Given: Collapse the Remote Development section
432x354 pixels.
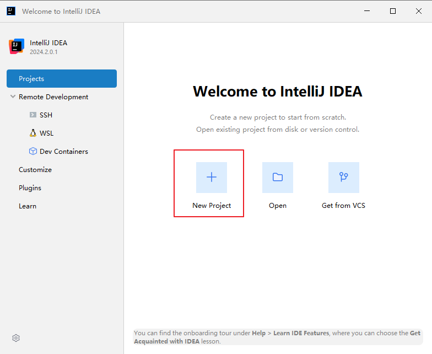Looking at the screenshot, I should pos(13,96).
